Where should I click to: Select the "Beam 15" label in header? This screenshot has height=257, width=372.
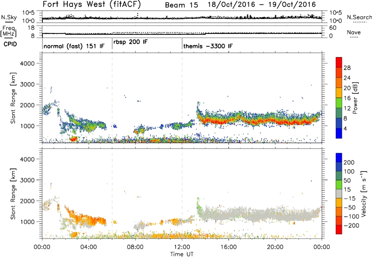(x=181, y=5)
